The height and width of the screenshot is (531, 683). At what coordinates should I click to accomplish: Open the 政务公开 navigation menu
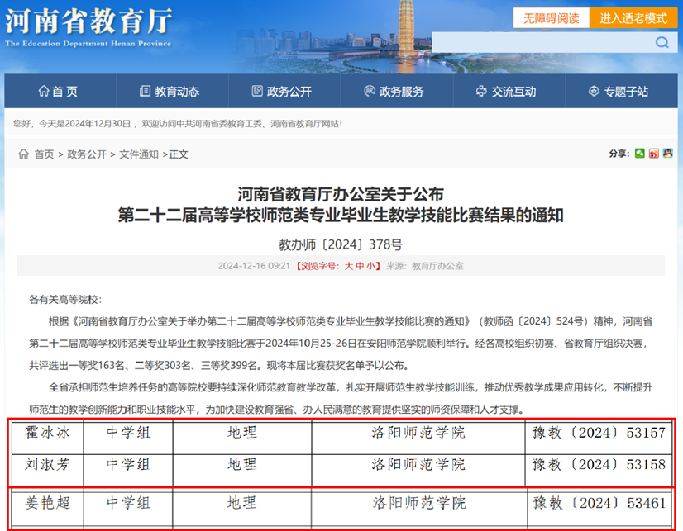pyautogui.click(x=281, y=92)
